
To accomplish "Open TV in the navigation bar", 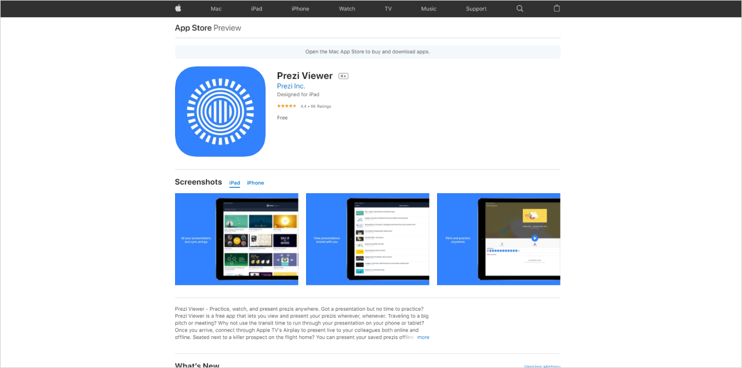I will [x=388, y=9].
